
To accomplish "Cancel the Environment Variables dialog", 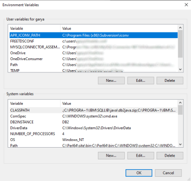I will (x=168, y=173).
